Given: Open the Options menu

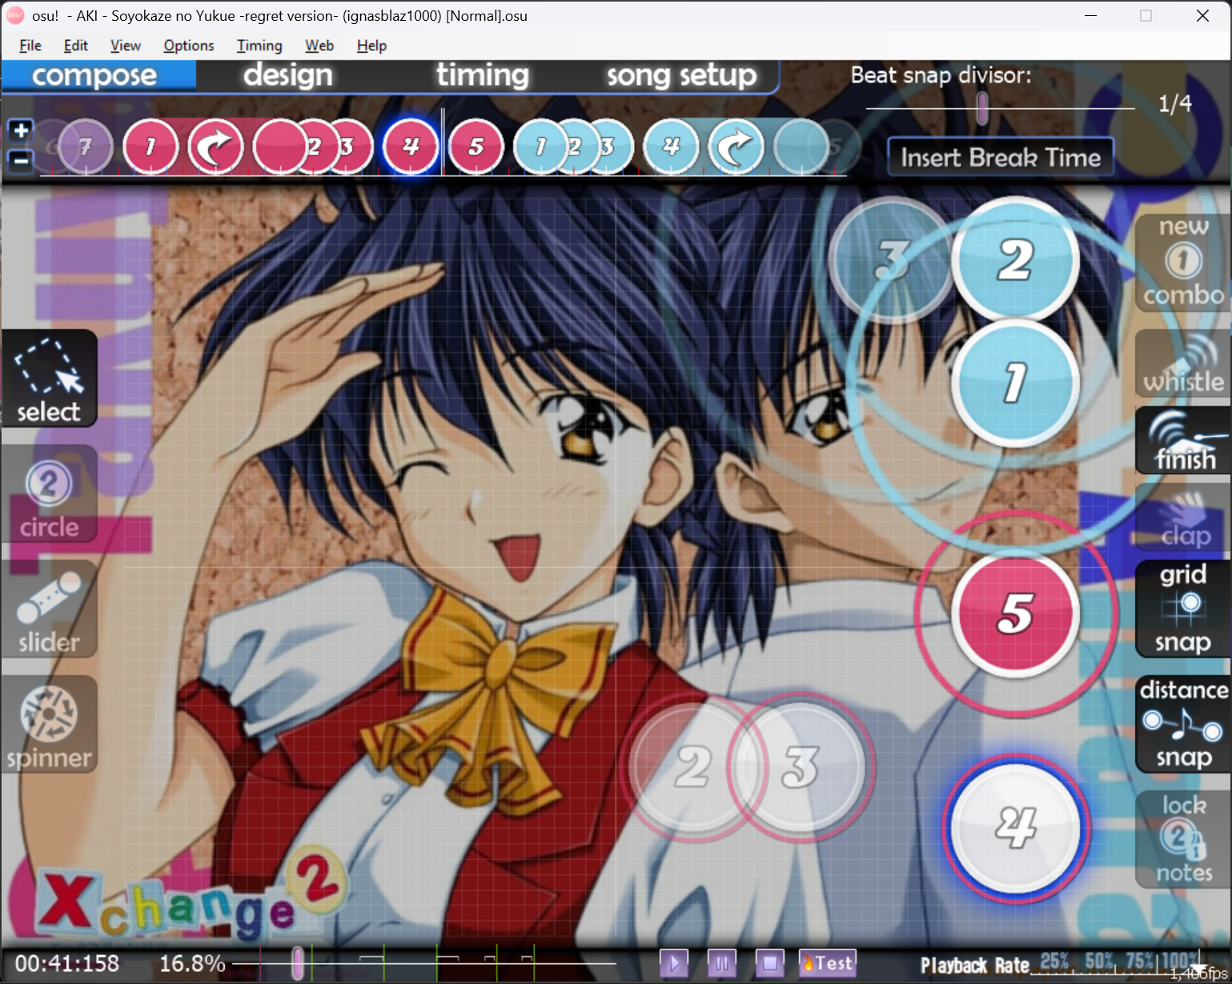Looking at the screenshot, I should (x=188, y=46).
